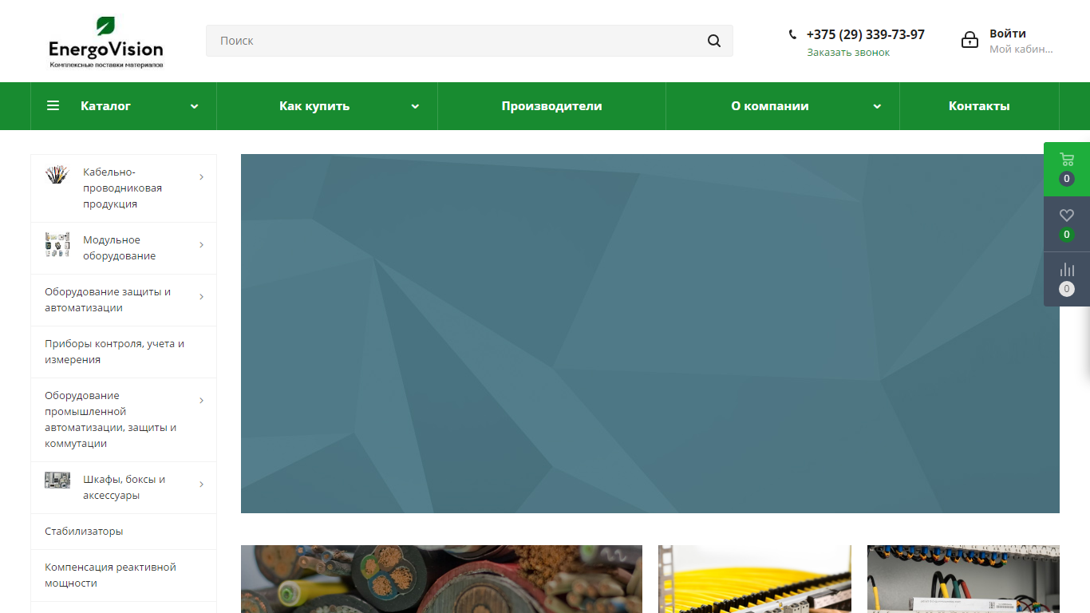The height and width of the screenshot is (613, 1090).
Task: Click the hamburger icon beside Каталог
Action: click(53, 105)
